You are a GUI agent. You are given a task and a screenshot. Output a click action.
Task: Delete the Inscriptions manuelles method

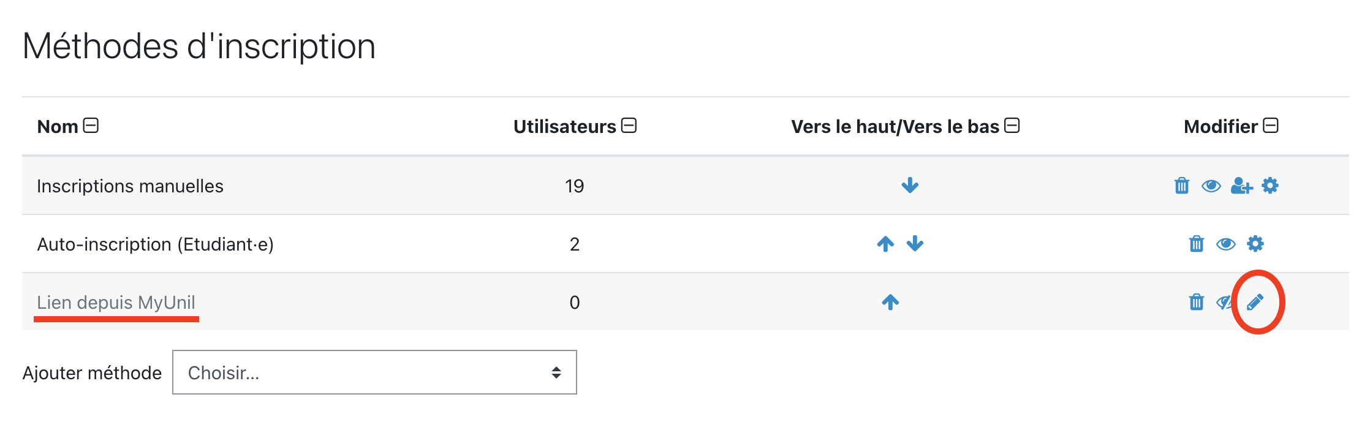point(1181,186)
